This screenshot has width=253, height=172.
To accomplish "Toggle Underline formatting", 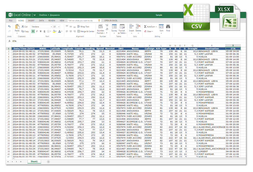I will (41, 31).
